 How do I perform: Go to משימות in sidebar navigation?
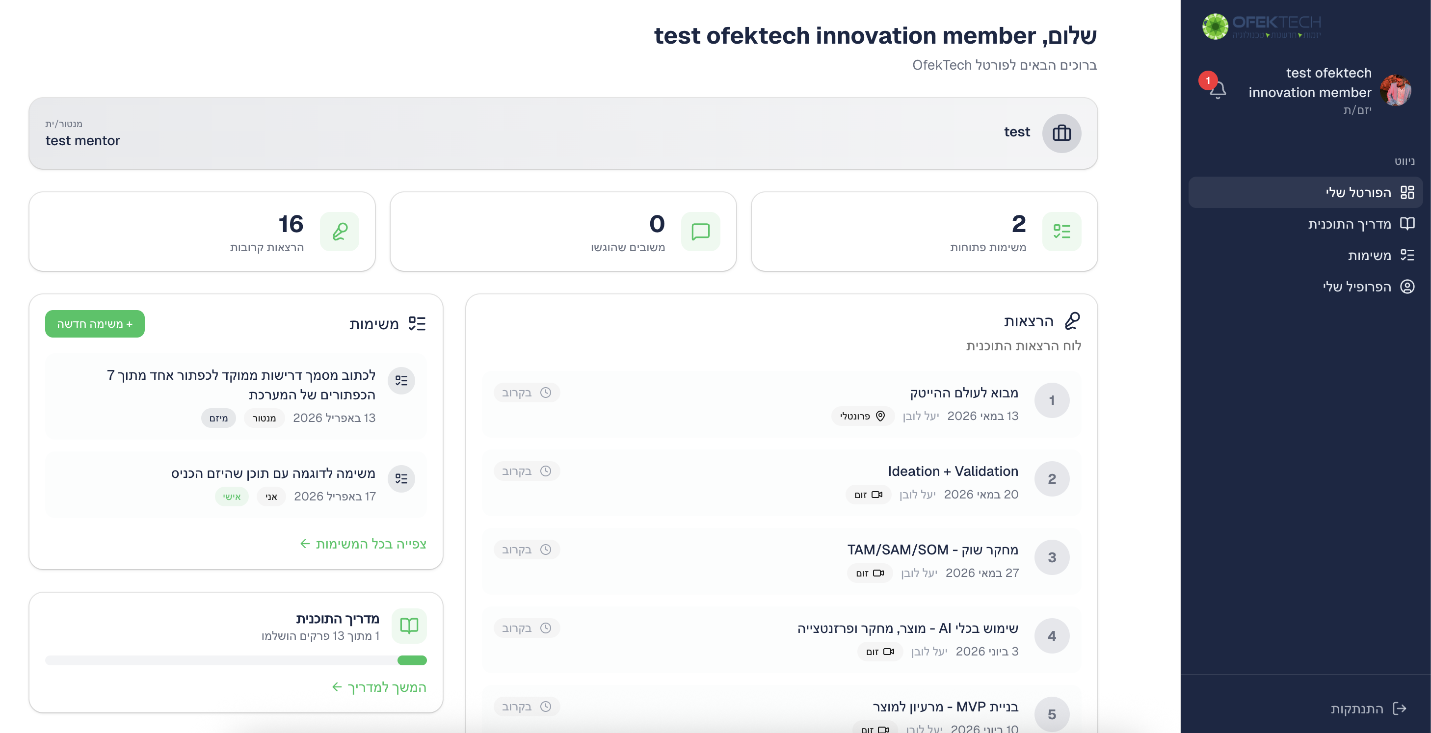[x=1369, y=256]
